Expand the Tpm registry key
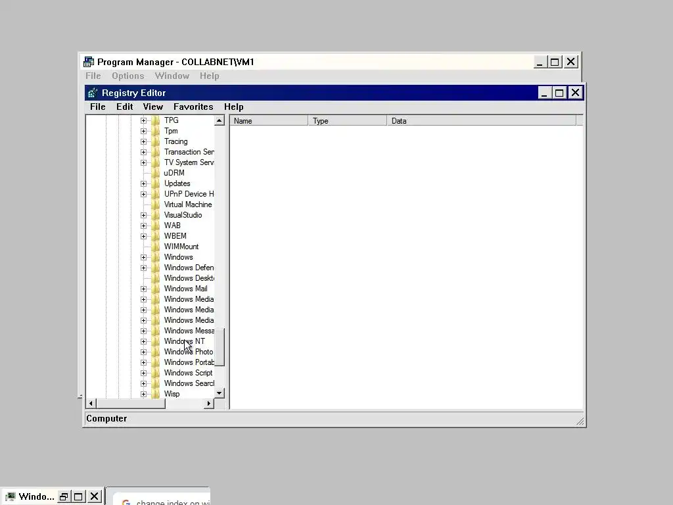The image size is (673, 505). click(x=143, y=131)
